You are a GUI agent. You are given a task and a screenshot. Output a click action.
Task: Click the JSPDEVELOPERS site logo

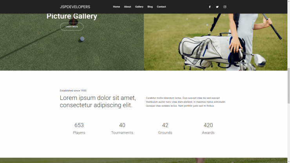[75, 7]
